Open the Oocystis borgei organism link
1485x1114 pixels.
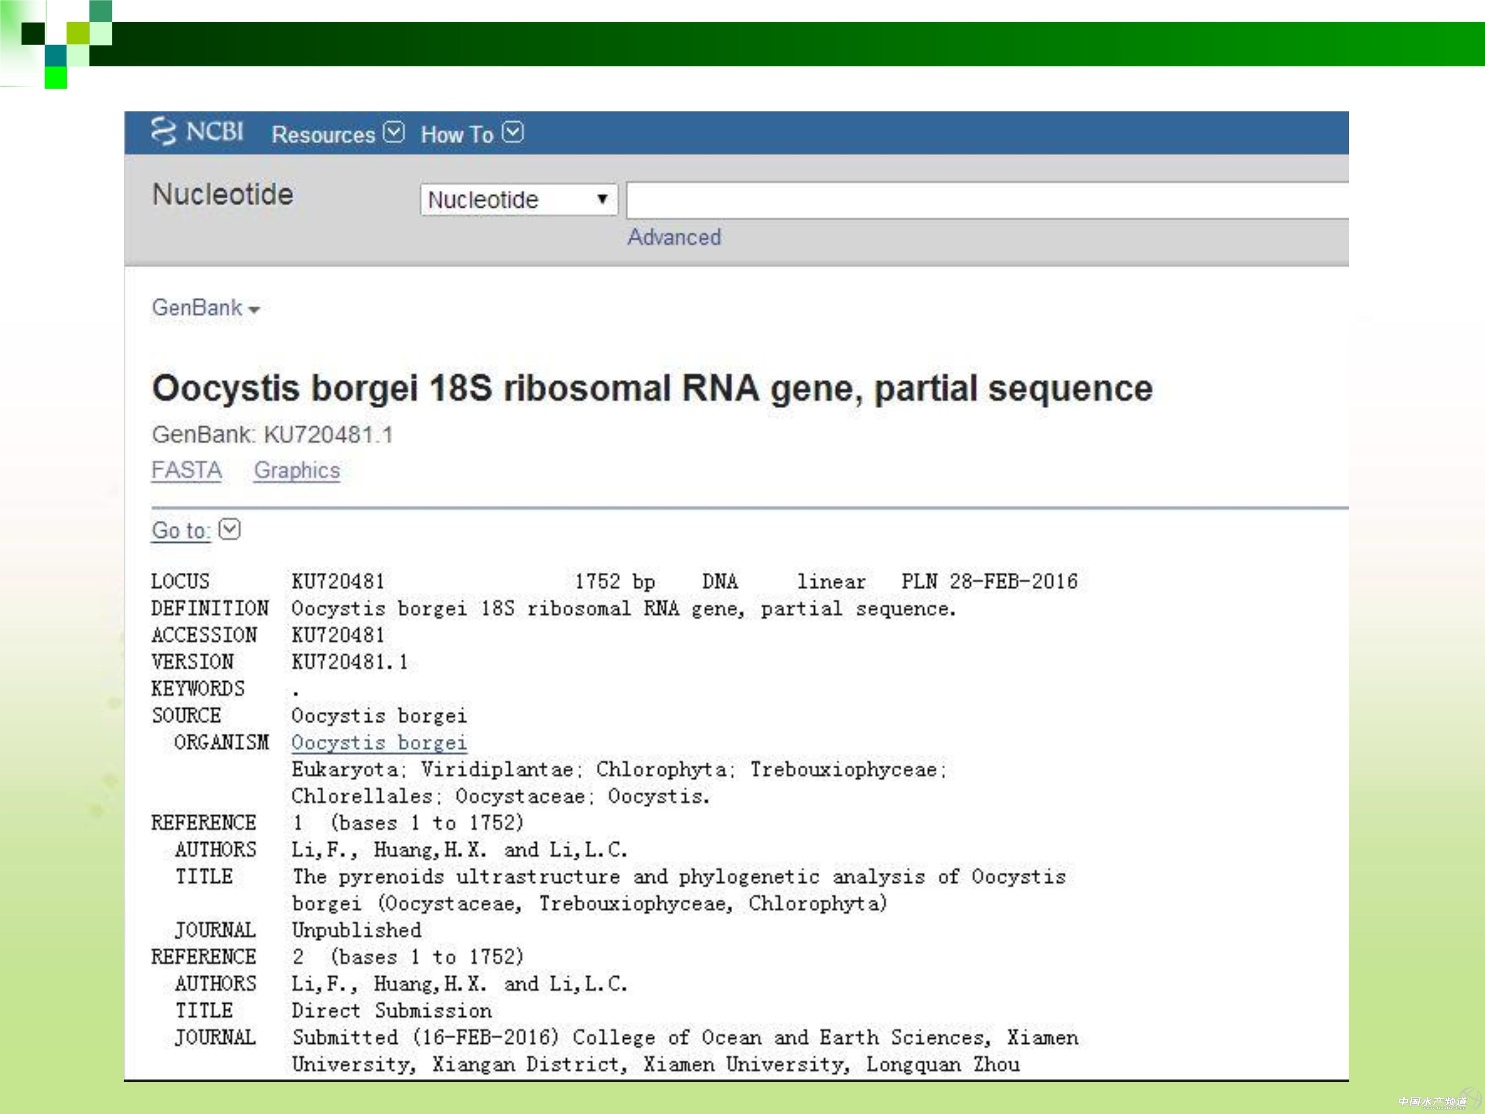(x=379, y=742)
